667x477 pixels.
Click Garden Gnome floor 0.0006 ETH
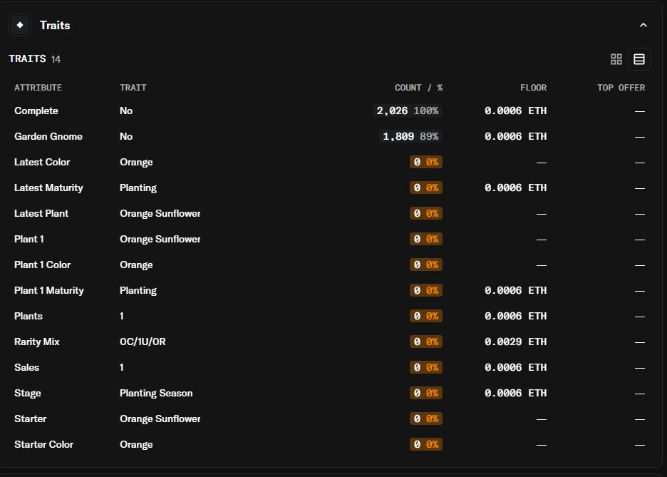(x=515, y=136)
